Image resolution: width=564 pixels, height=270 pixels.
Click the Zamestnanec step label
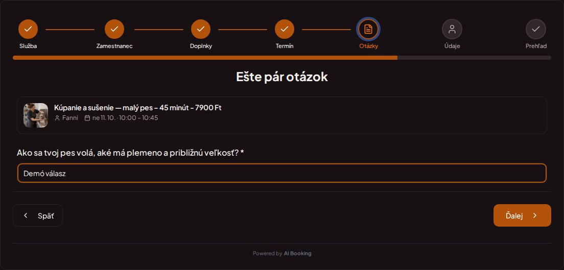coord(114,46)
